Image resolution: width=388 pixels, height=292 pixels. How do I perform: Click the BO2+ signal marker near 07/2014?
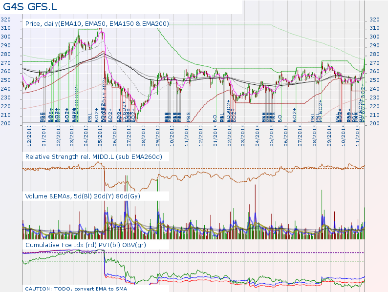[x=295, y=115]
